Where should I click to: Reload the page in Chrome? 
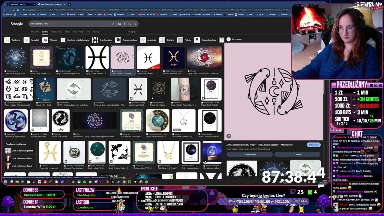[x=13, y=10]
